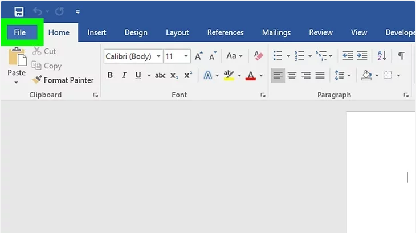Click the Undo arrow icon
The image size is (416, 233).
tap(38, 11)
